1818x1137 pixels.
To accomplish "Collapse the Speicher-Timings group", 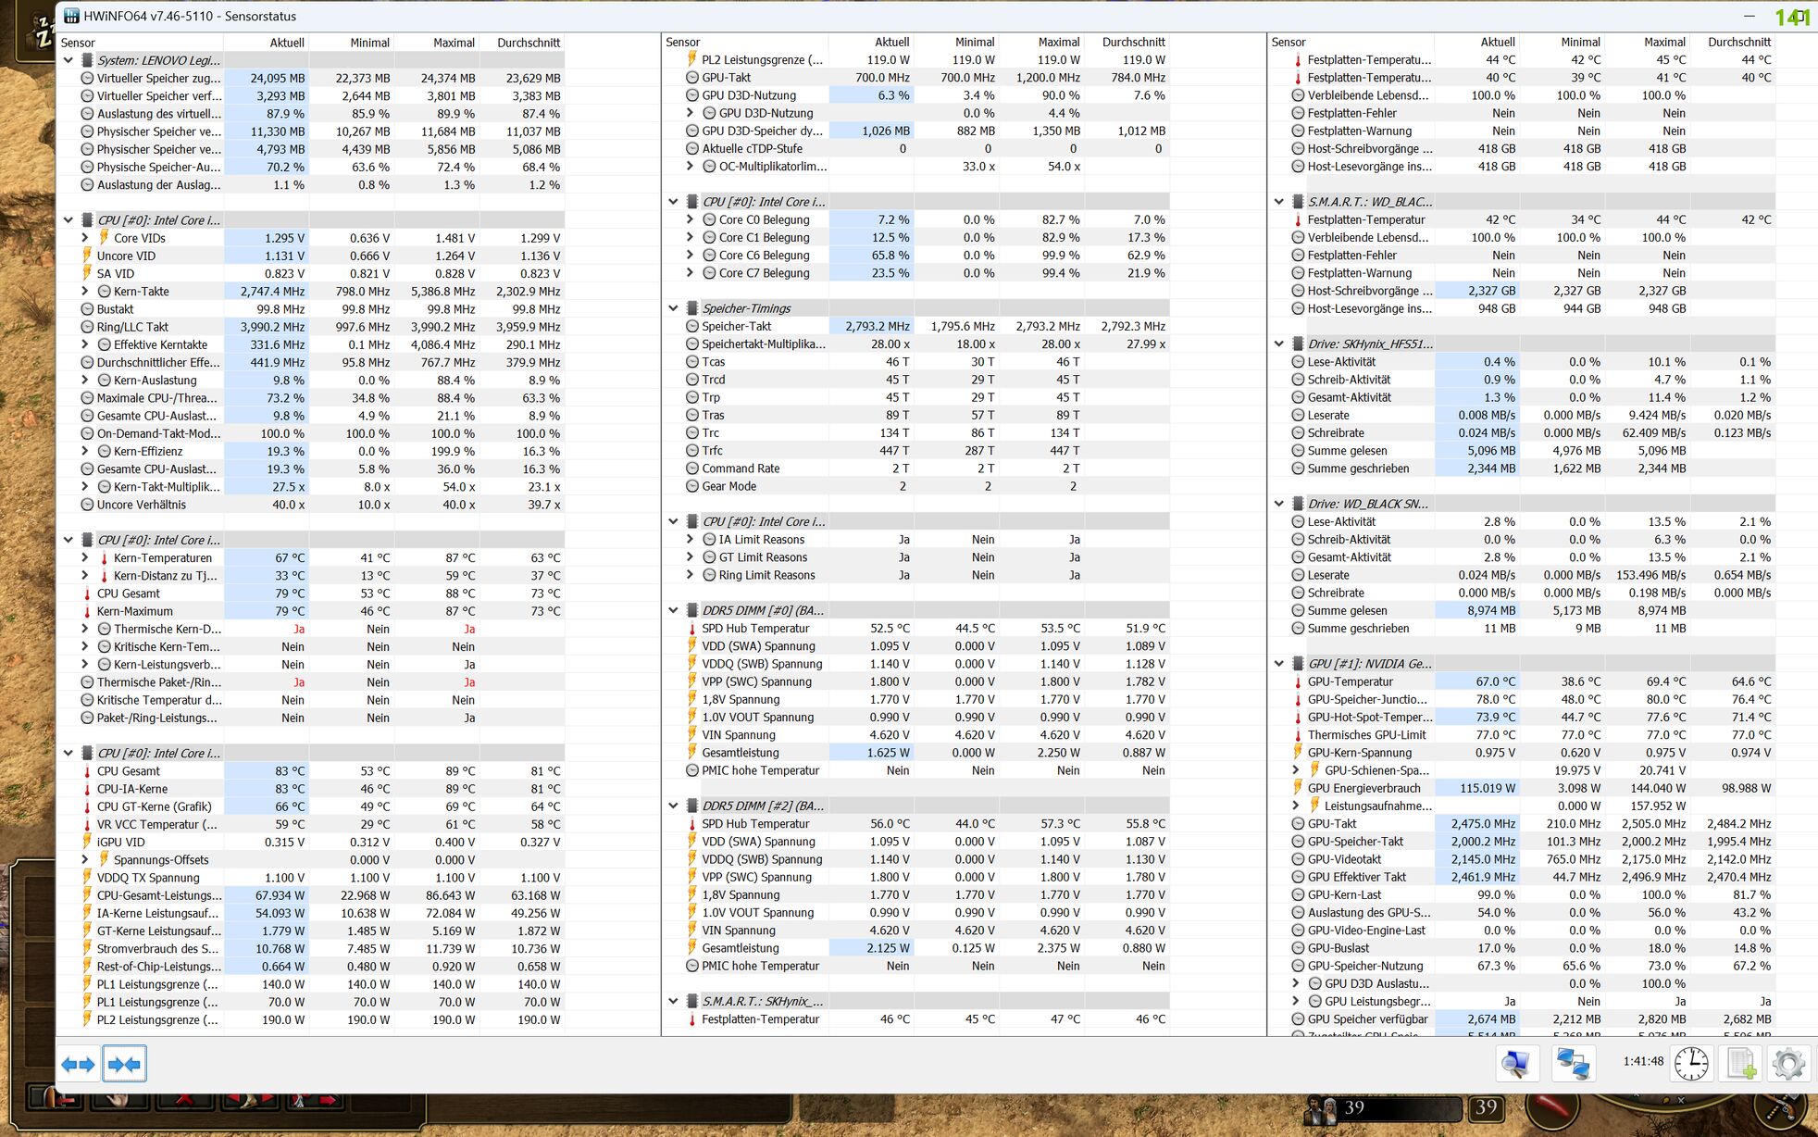I will tap(673, 308).
